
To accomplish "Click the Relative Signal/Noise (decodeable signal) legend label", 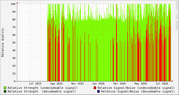I will (x=138, y=91).
